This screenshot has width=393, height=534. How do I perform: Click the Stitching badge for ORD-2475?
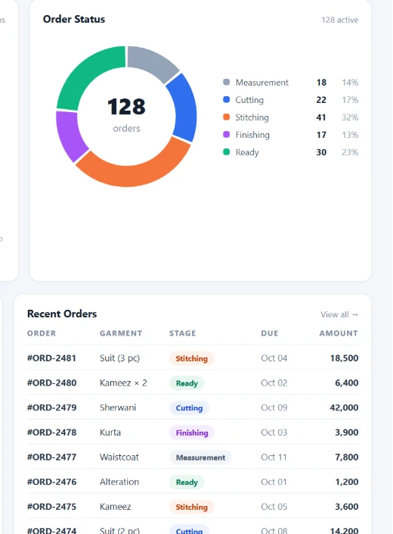tap(191, 507)
